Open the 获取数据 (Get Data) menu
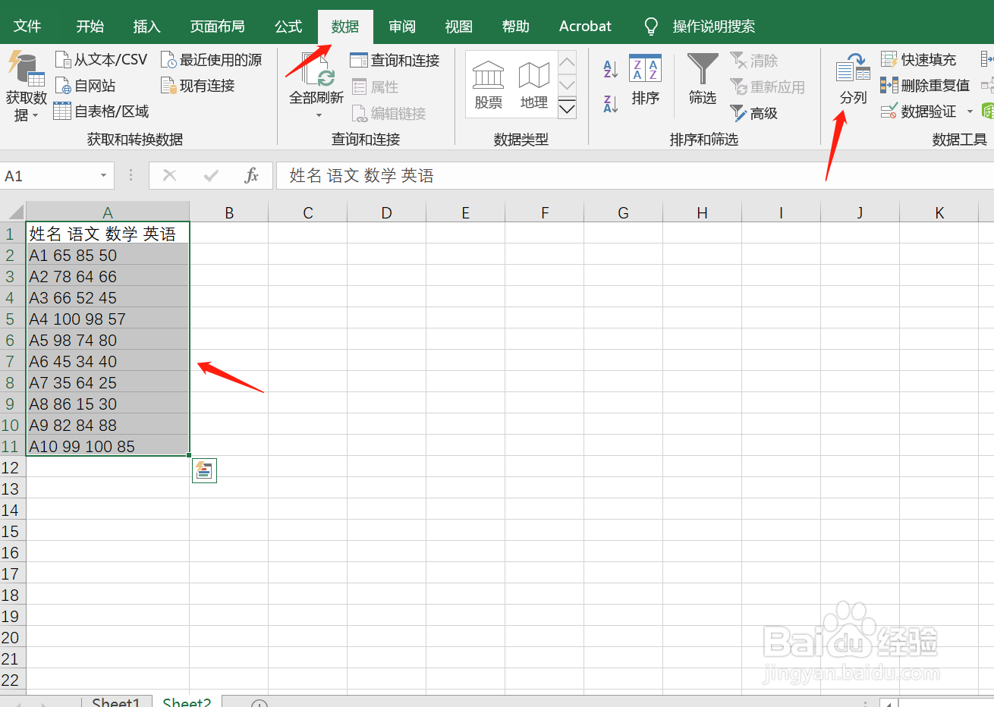 pos(26,87)
